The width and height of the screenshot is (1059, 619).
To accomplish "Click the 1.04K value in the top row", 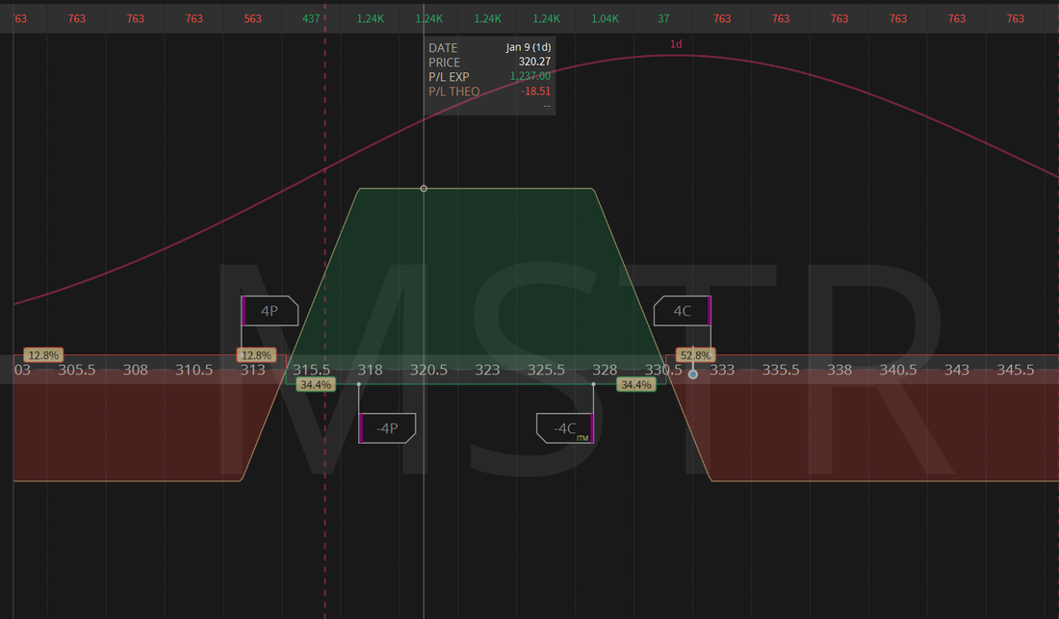I will click(606, 19).
